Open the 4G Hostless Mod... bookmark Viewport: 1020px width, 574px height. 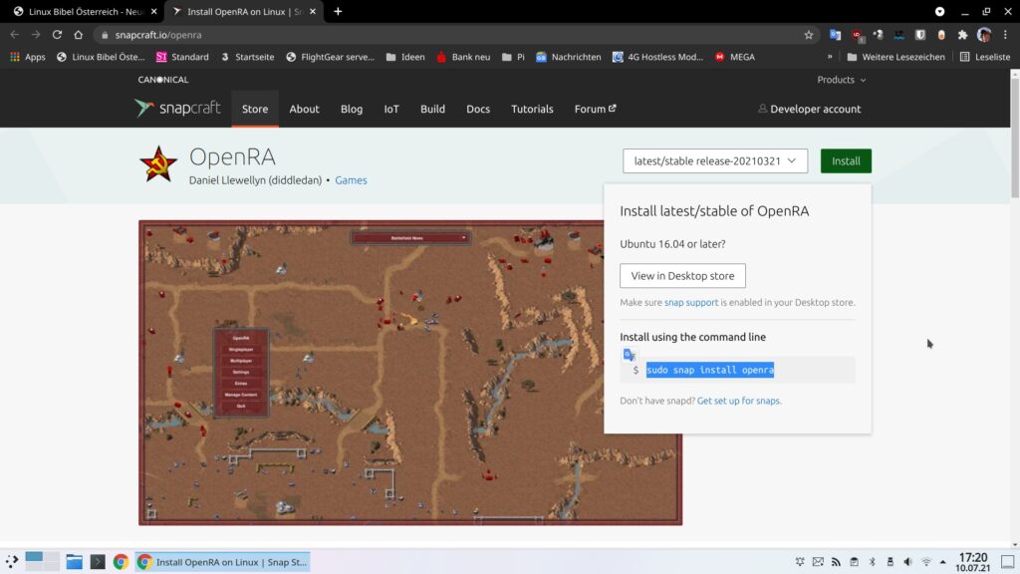point(657,57)
